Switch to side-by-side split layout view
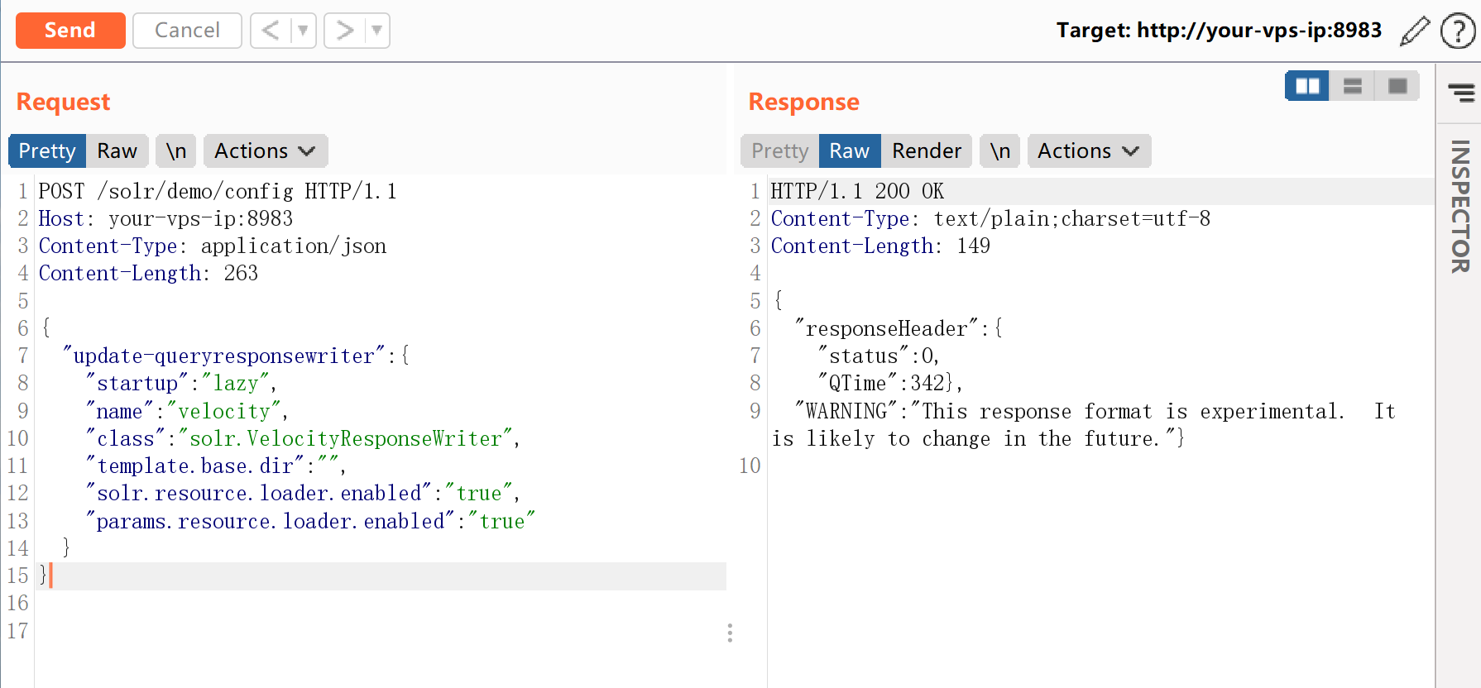This screenshot has height=688, width=1481. [x=1307, y=86]
